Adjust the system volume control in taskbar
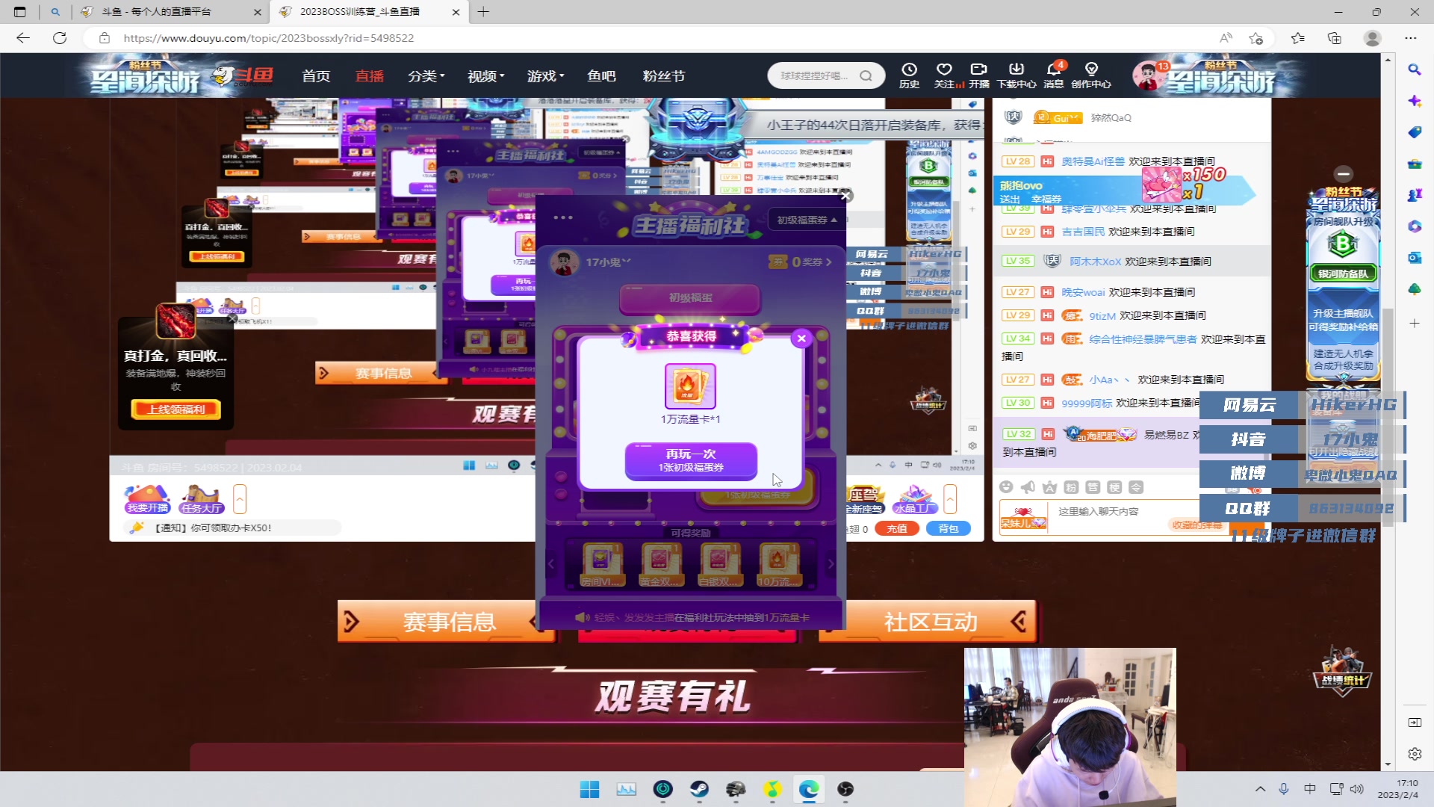This screenshot has width=1434, height=807. coord(1357,789)
